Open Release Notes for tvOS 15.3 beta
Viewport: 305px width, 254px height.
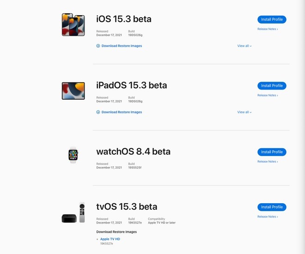[x=268, y=217]
